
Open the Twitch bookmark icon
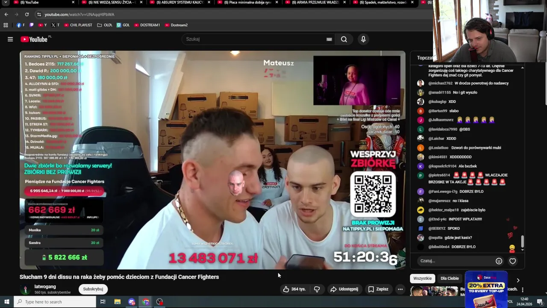pos(31,25)
